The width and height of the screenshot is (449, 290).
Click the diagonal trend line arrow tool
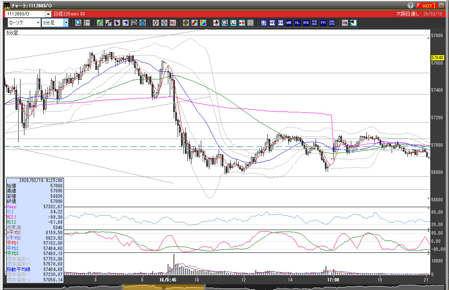109,23
